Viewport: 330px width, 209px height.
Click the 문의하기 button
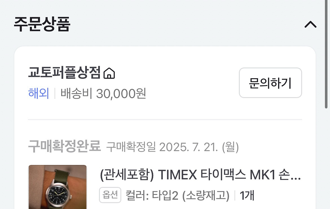270,82
